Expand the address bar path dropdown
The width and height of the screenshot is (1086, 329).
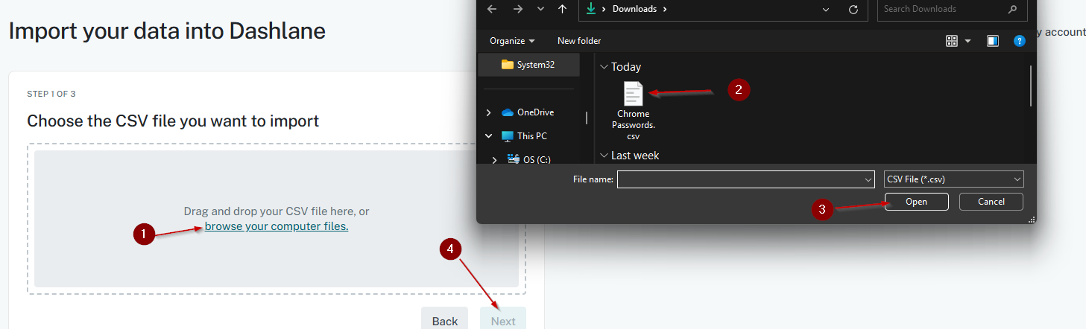click(x=826, y=10)
